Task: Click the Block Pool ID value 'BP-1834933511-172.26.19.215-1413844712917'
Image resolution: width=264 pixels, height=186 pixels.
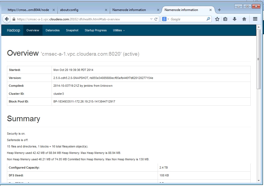Action: (84, 101)
